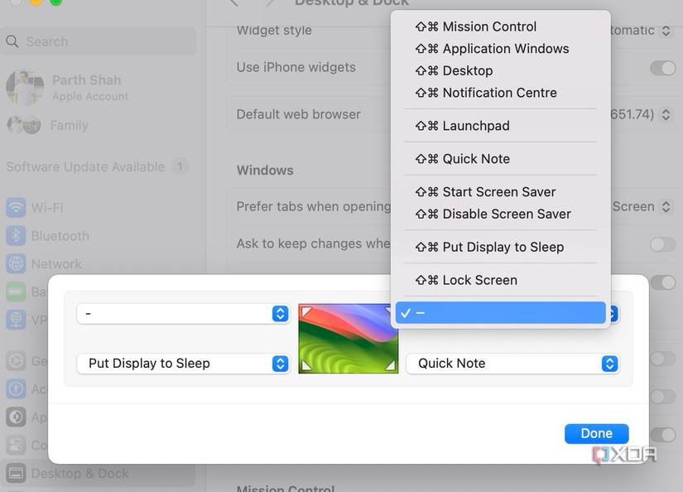Viewport: 683px width, 492px height.
Task: Toggle Ask to keep changes switch
Action: pos(662,244)
